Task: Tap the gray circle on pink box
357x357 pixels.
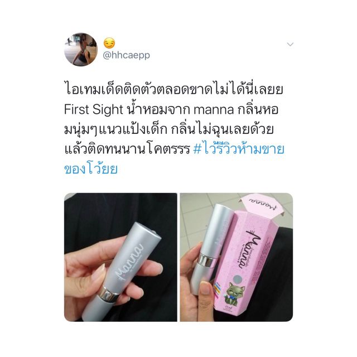Action: point(238,278)
